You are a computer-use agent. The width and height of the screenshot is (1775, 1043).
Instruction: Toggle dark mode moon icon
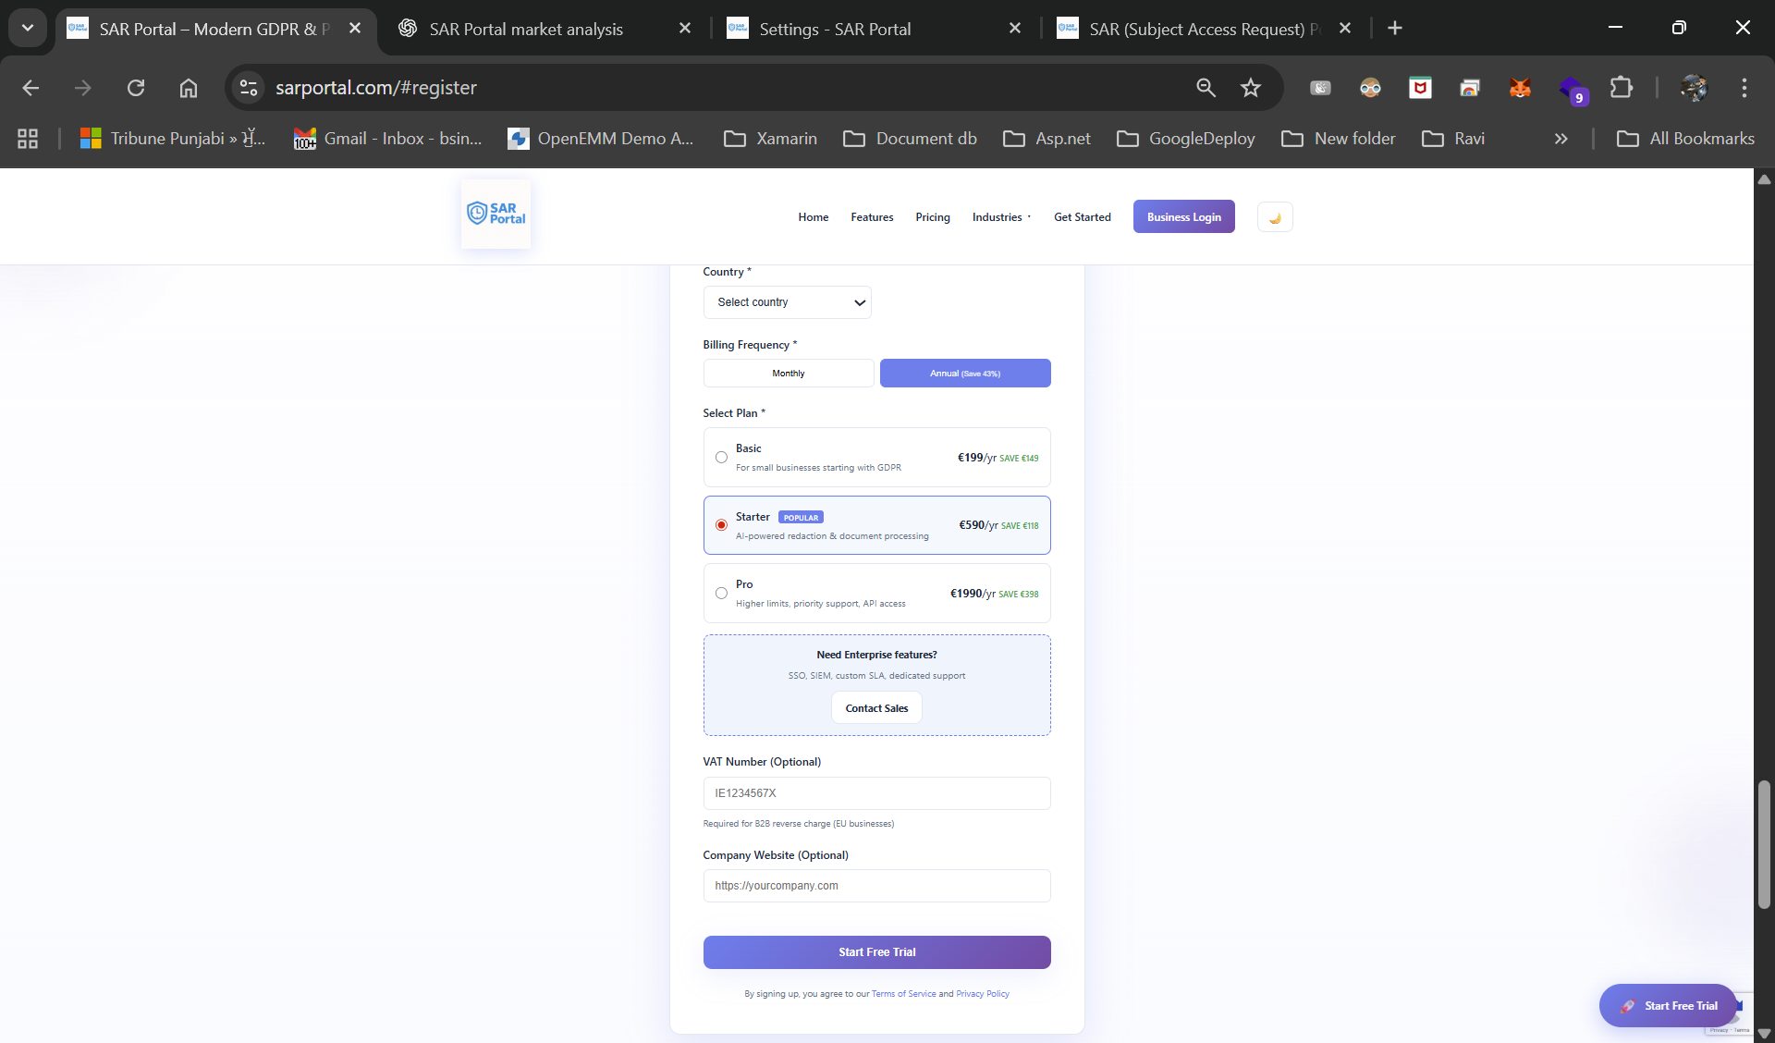1275,217
